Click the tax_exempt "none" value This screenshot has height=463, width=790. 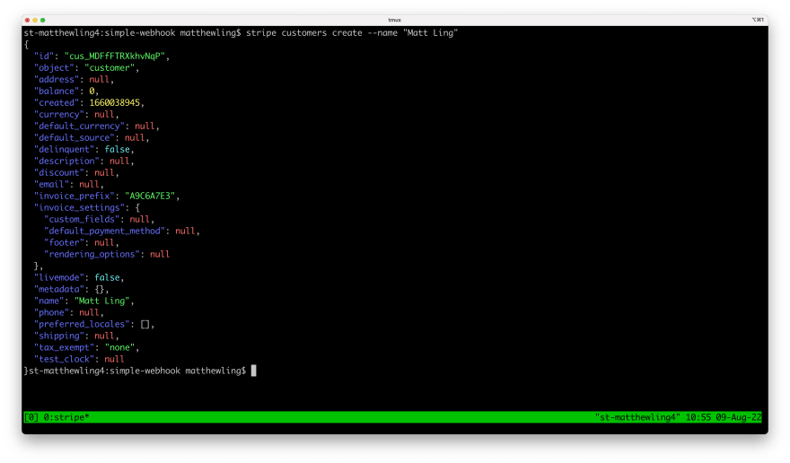pyautogui.click(x=119, y=347)
